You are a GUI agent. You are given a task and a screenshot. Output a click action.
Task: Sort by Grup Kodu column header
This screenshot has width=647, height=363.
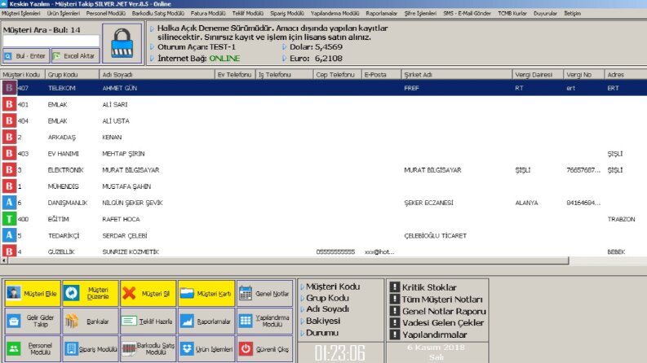[x=72, y=75]
